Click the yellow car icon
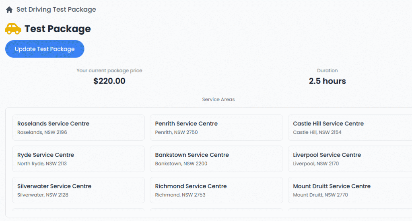 [x=13, y=29]
